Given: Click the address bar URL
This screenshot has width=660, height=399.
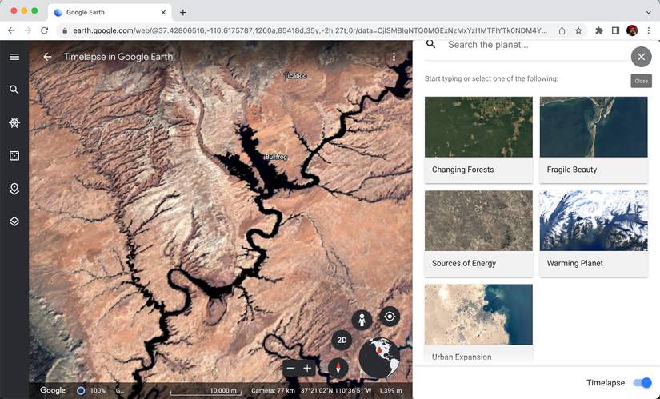Looking at the screenshot, I should coord(310,30).
